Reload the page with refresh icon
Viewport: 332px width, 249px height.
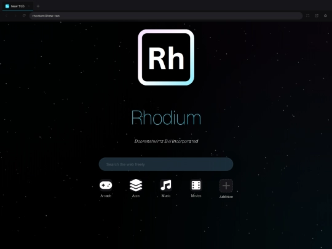point(24,16)
